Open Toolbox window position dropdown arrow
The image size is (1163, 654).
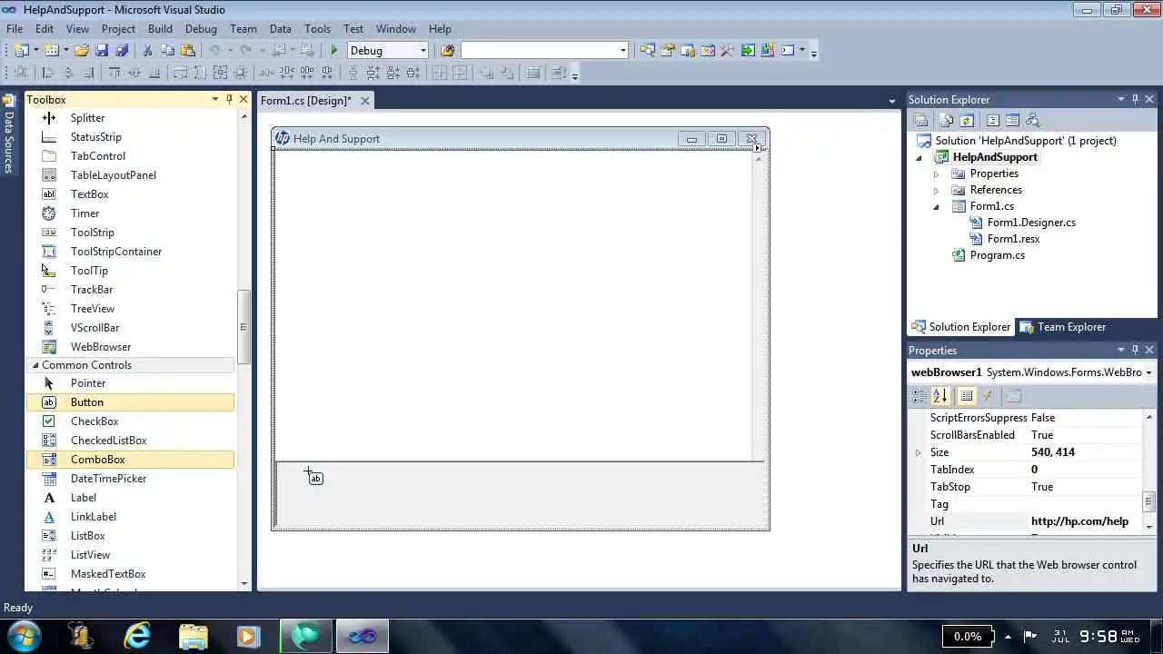tap(215, 99)
